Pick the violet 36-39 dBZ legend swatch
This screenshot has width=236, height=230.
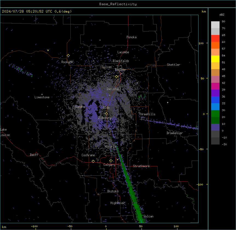(215, 93)
